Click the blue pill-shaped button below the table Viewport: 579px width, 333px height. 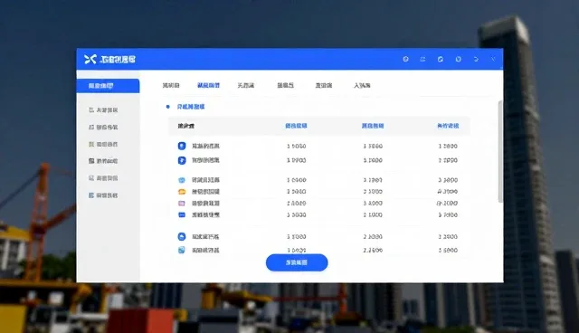tap(297, 262)
